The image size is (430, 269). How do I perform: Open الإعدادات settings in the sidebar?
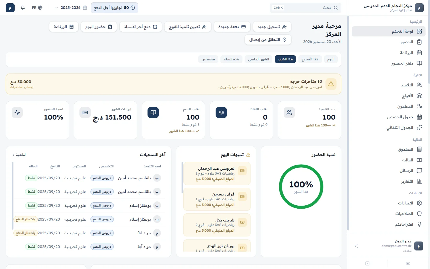coord(388,203)
